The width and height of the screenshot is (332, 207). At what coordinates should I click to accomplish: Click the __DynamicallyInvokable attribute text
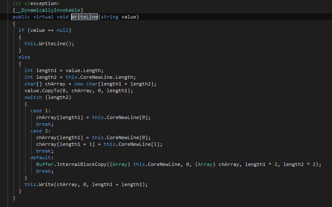coord(48,10)
